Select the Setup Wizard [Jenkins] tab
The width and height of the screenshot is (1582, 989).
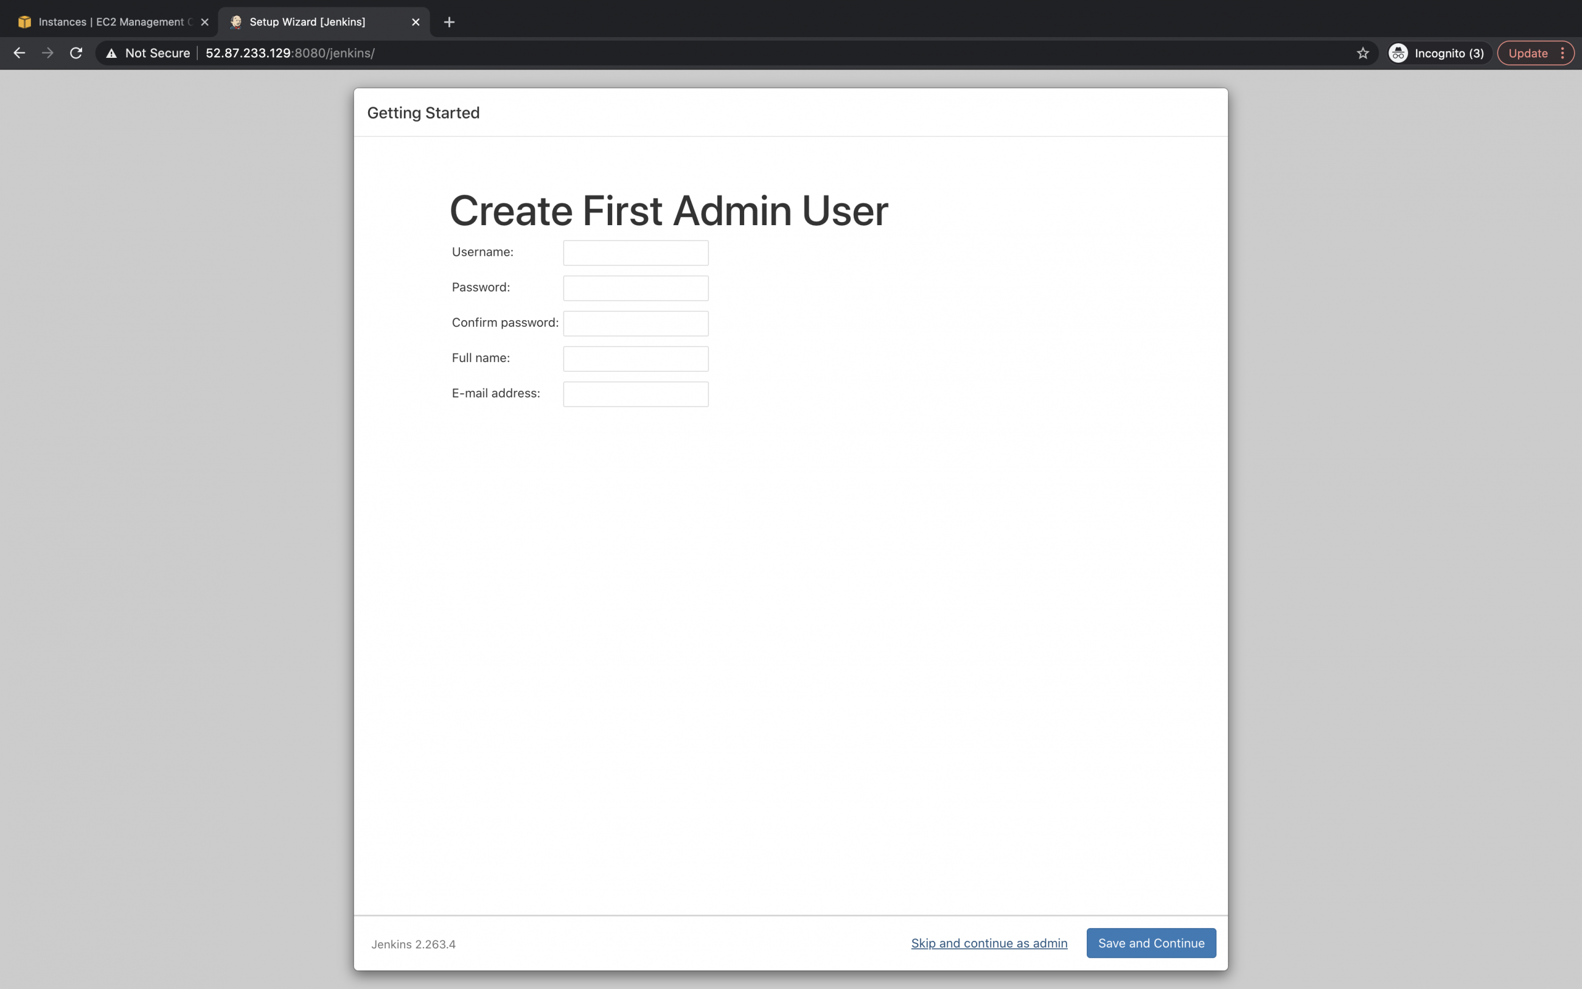(307, 21)
